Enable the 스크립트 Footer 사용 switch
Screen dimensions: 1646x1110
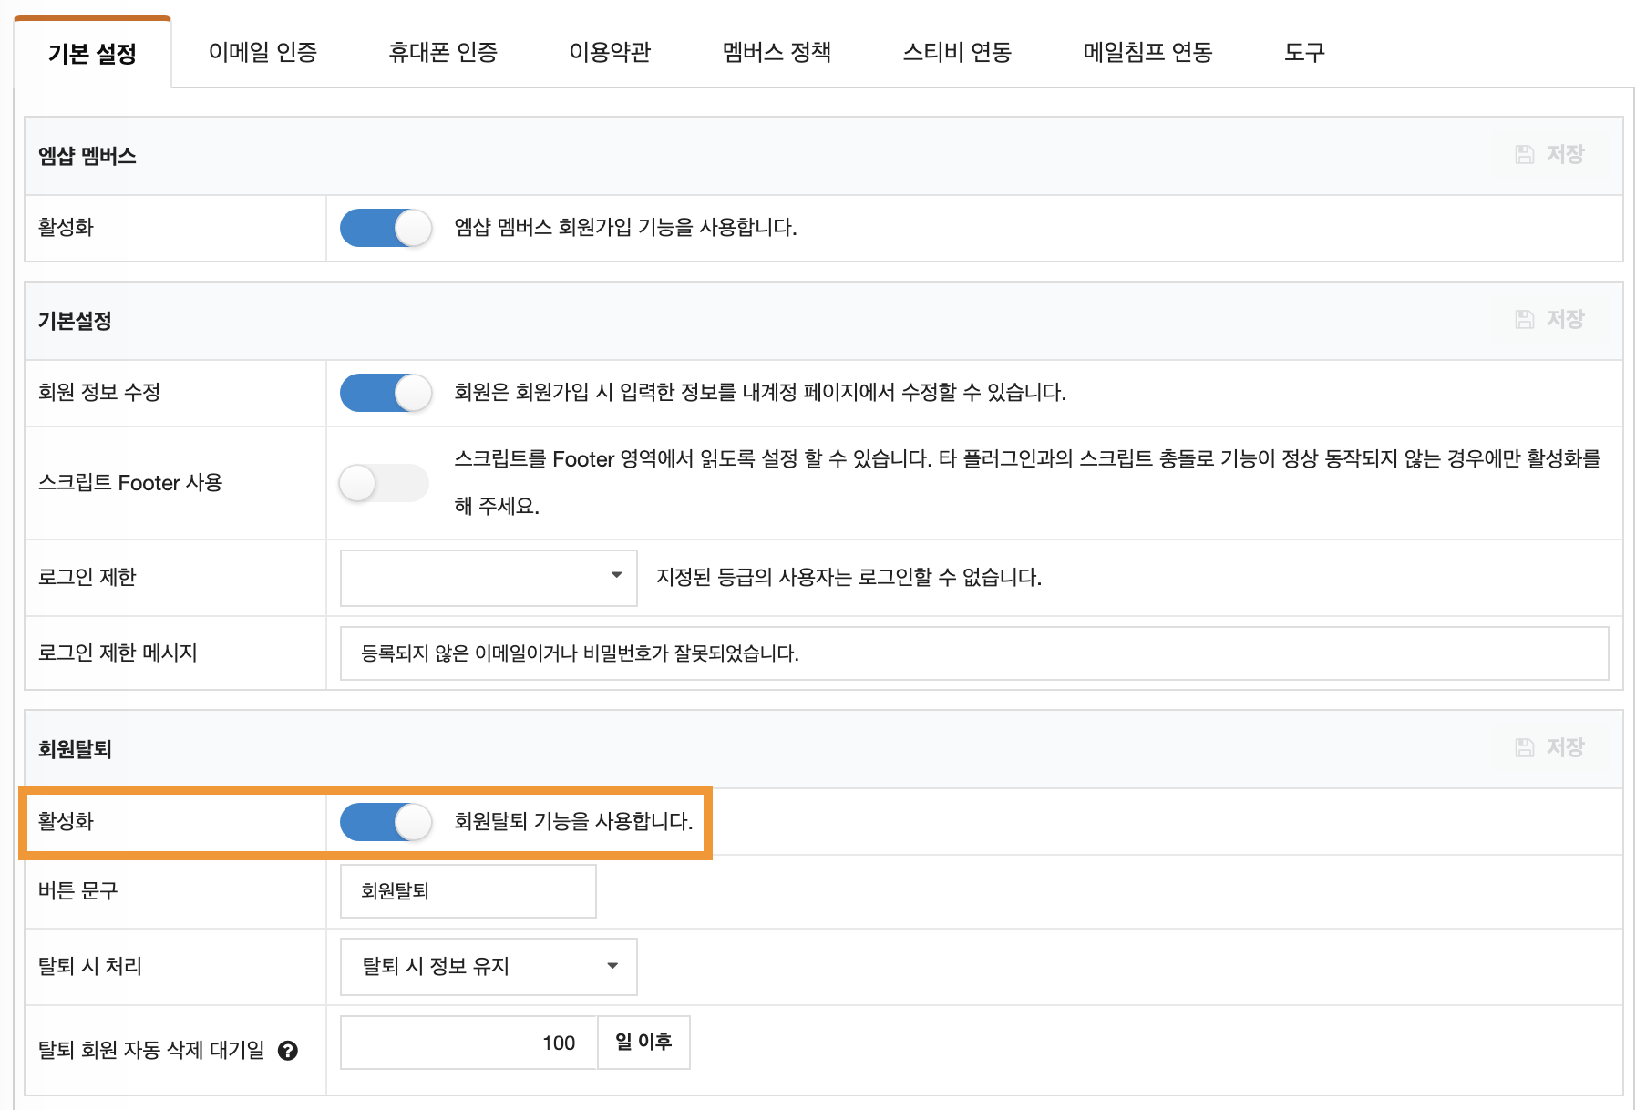pos(383,483)
